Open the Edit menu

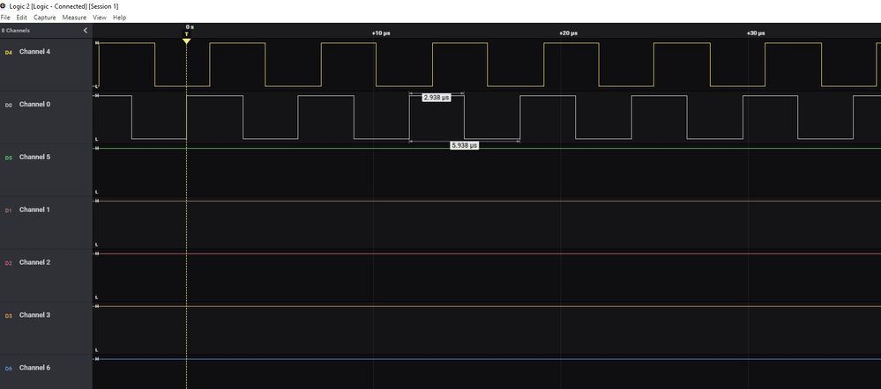21,18
